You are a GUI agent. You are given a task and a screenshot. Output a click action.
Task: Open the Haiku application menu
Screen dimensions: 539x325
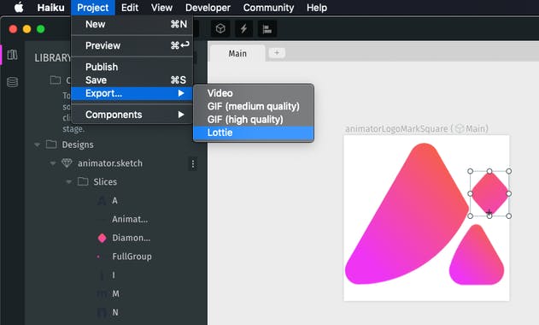point(50,7)
